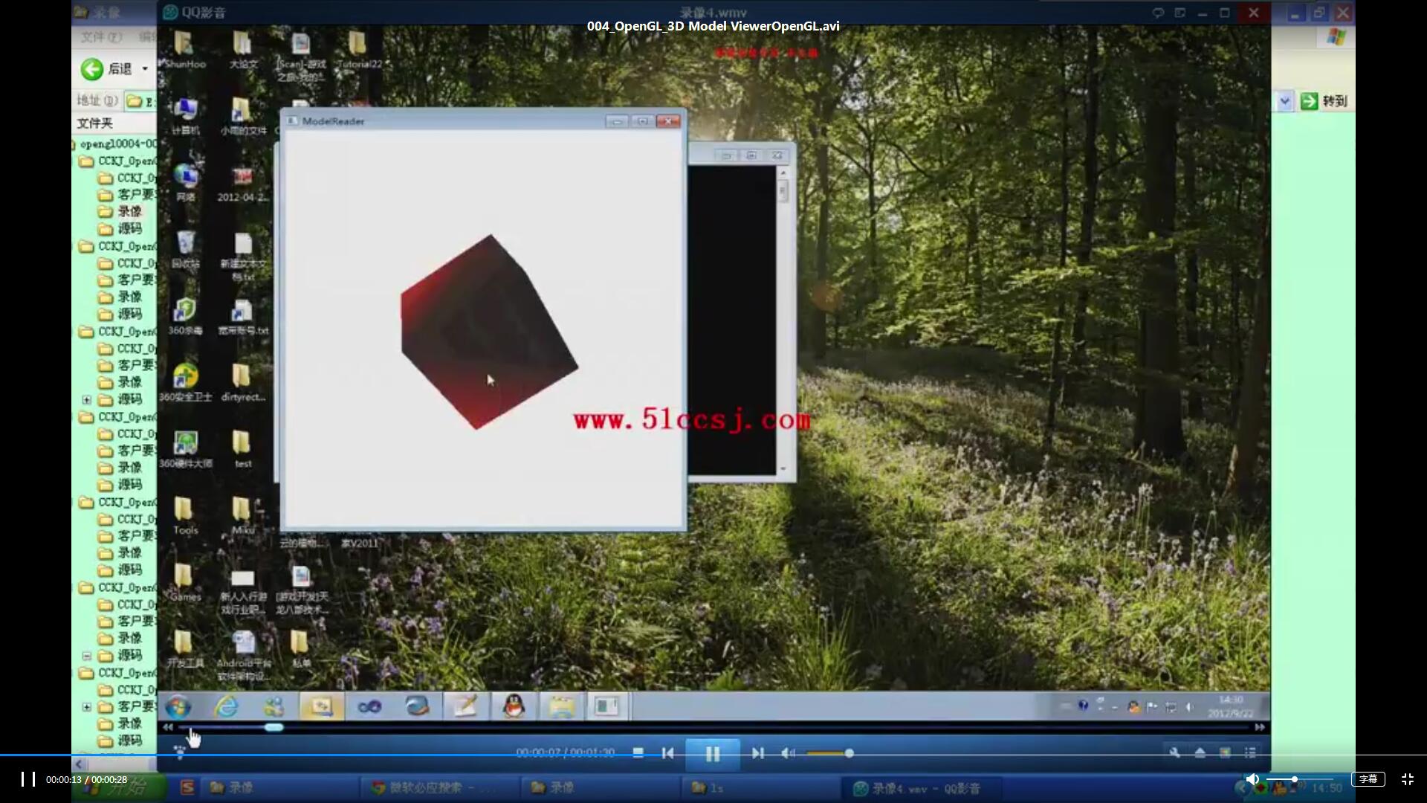1427x803 pixels.
Task: Adjust the orange QQ影音 volume slider
Action: (829, 753)
